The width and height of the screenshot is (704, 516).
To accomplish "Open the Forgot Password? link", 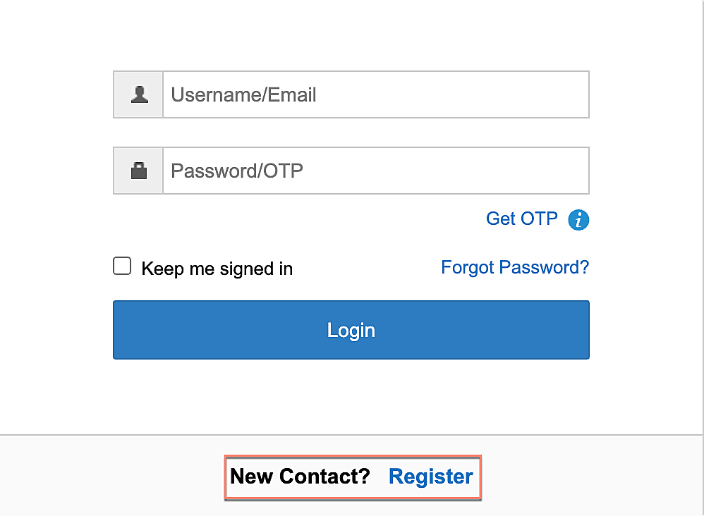I will coord(514,267).
